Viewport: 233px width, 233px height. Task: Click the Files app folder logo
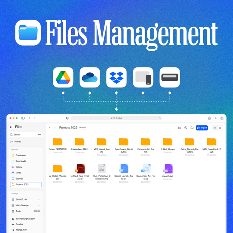pos(28,33)
